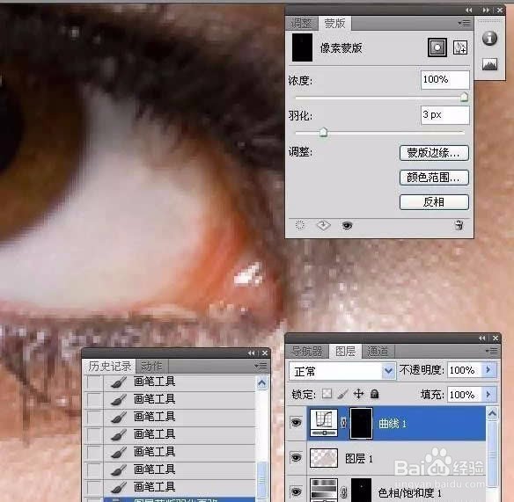Viewport: 514px width, 502px height.
Task: Open the History panel options menu
Action: tap(261, 366)
